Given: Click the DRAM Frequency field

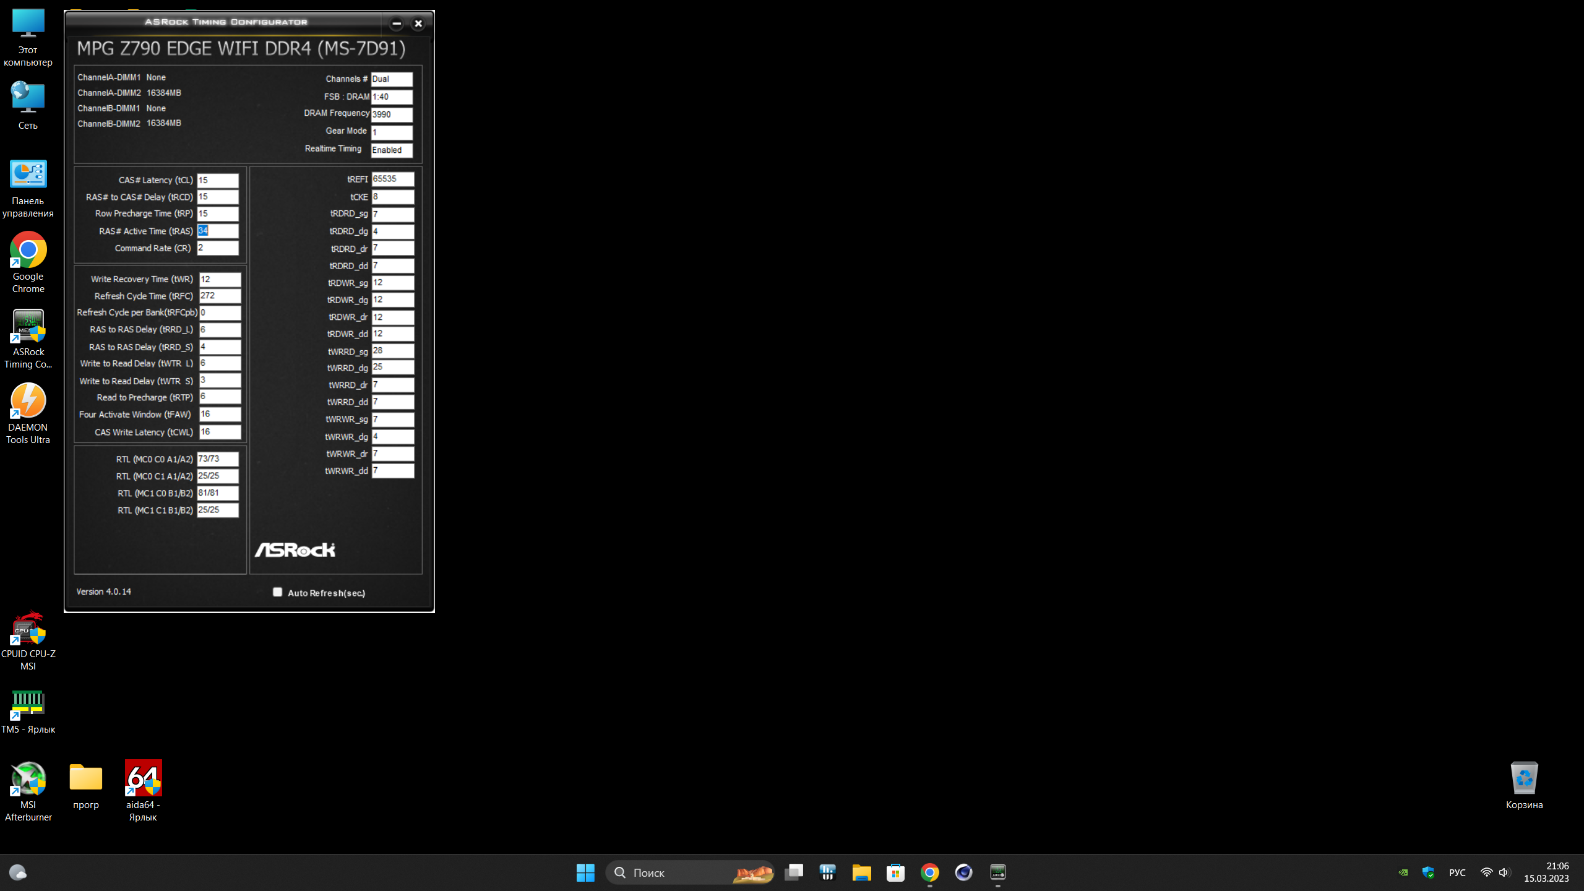Looking at the screenshot, I should coord(392,114).
